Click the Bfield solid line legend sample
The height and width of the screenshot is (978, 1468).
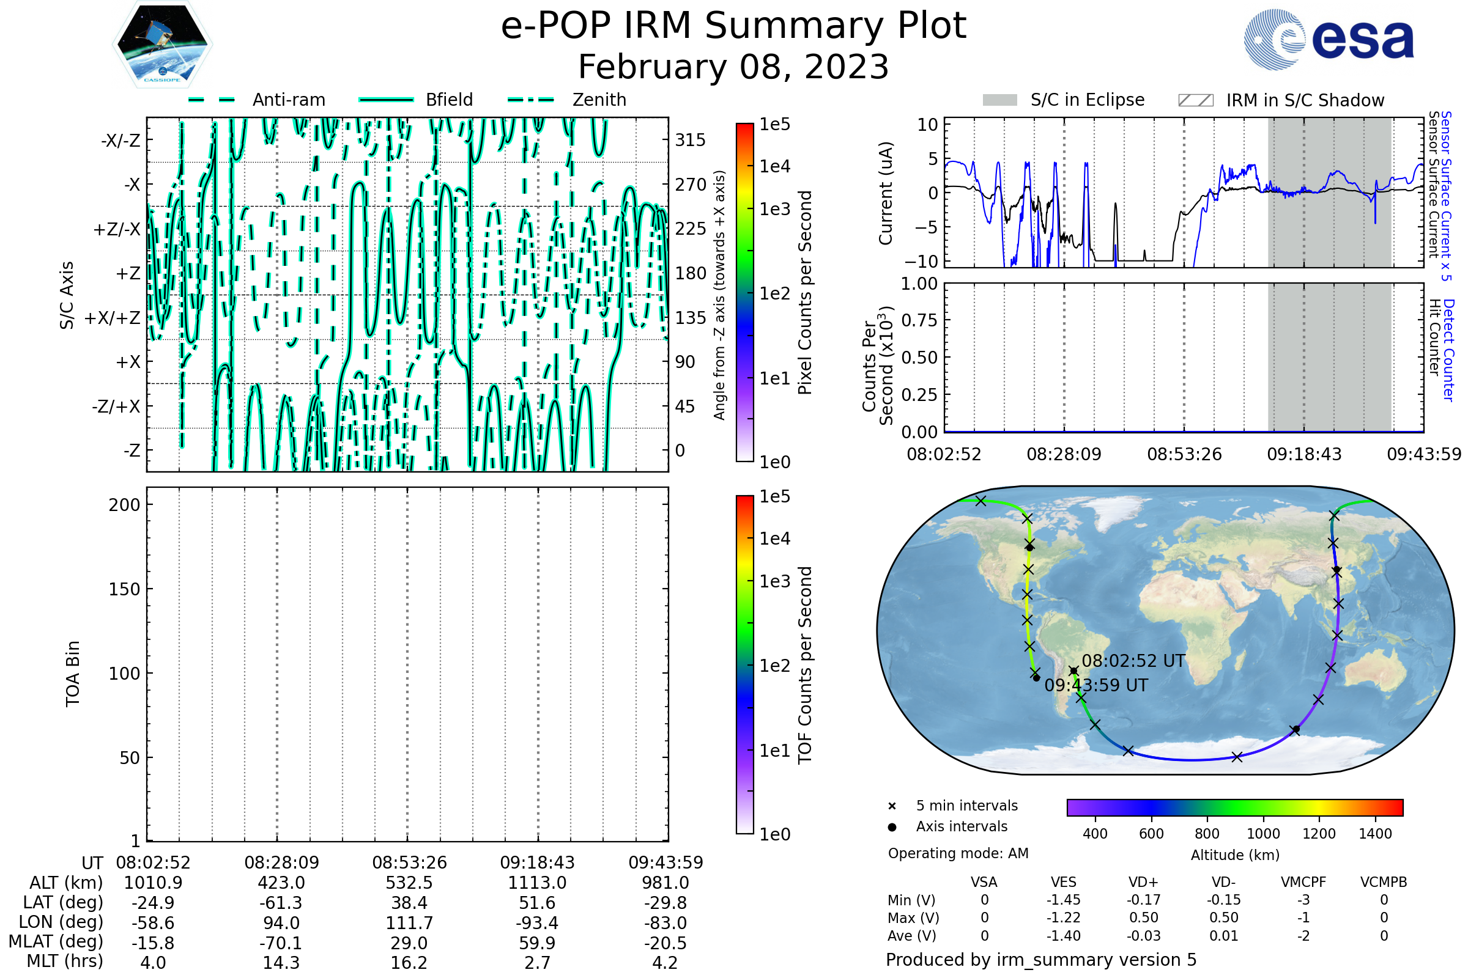[x=386, y=100]
